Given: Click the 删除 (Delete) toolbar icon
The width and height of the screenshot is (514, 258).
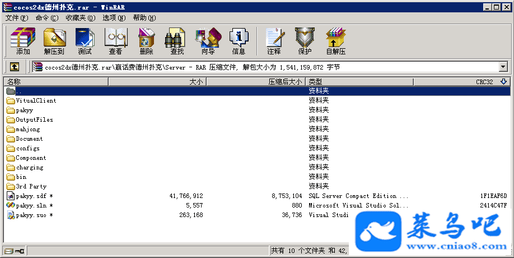Looking at the screenshot, I should click(146, 41).
